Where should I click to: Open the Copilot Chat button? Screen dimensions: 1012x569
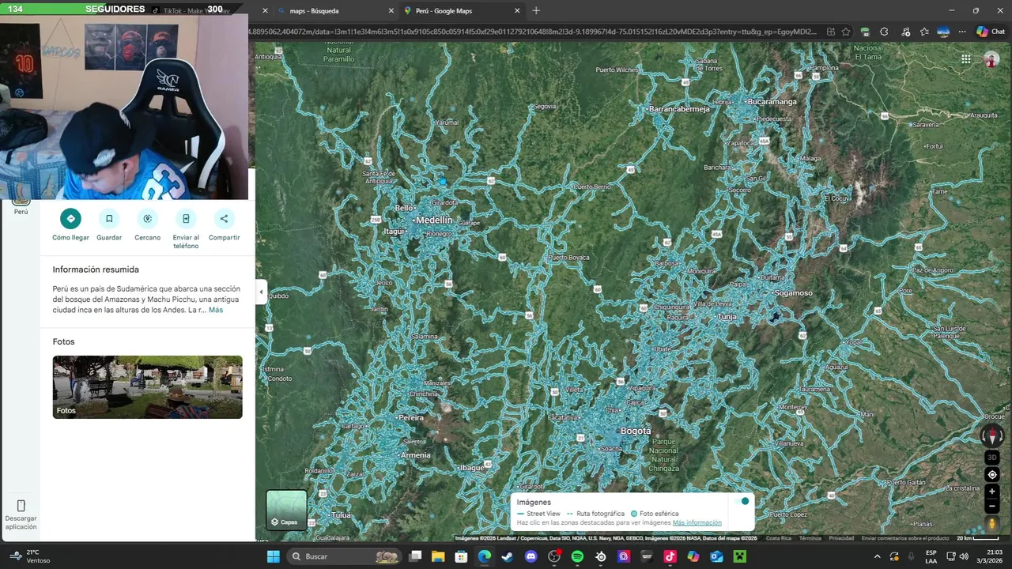click(991, 32)
